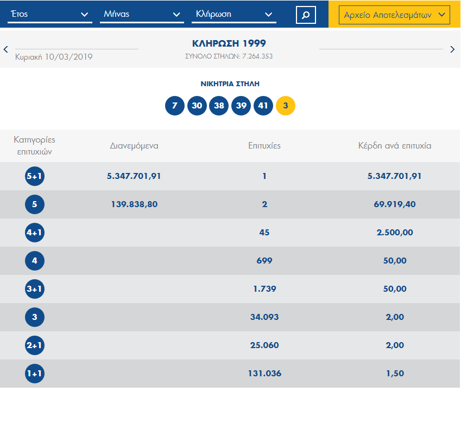Go to previous draw with left arrow

(x=6, y=49)
